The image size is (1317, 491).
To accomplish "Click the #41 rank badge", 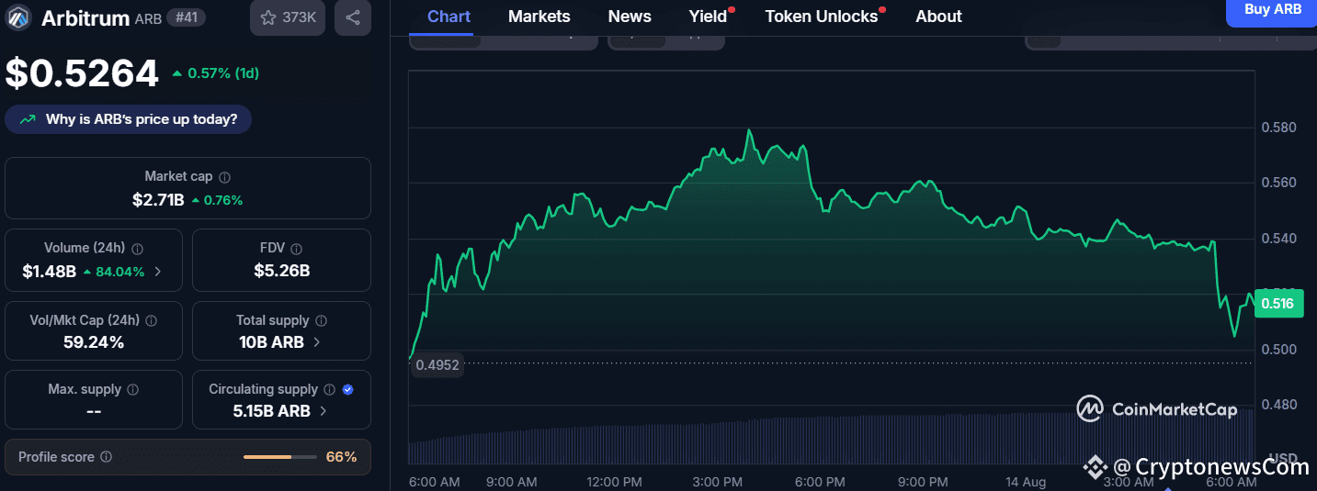I will pos(187,17).
